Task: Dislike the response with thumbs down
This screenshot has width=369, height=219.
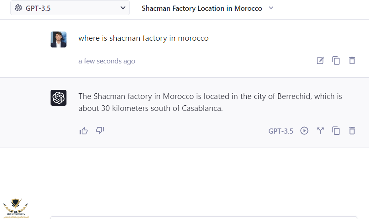Action: pos(100,130)
